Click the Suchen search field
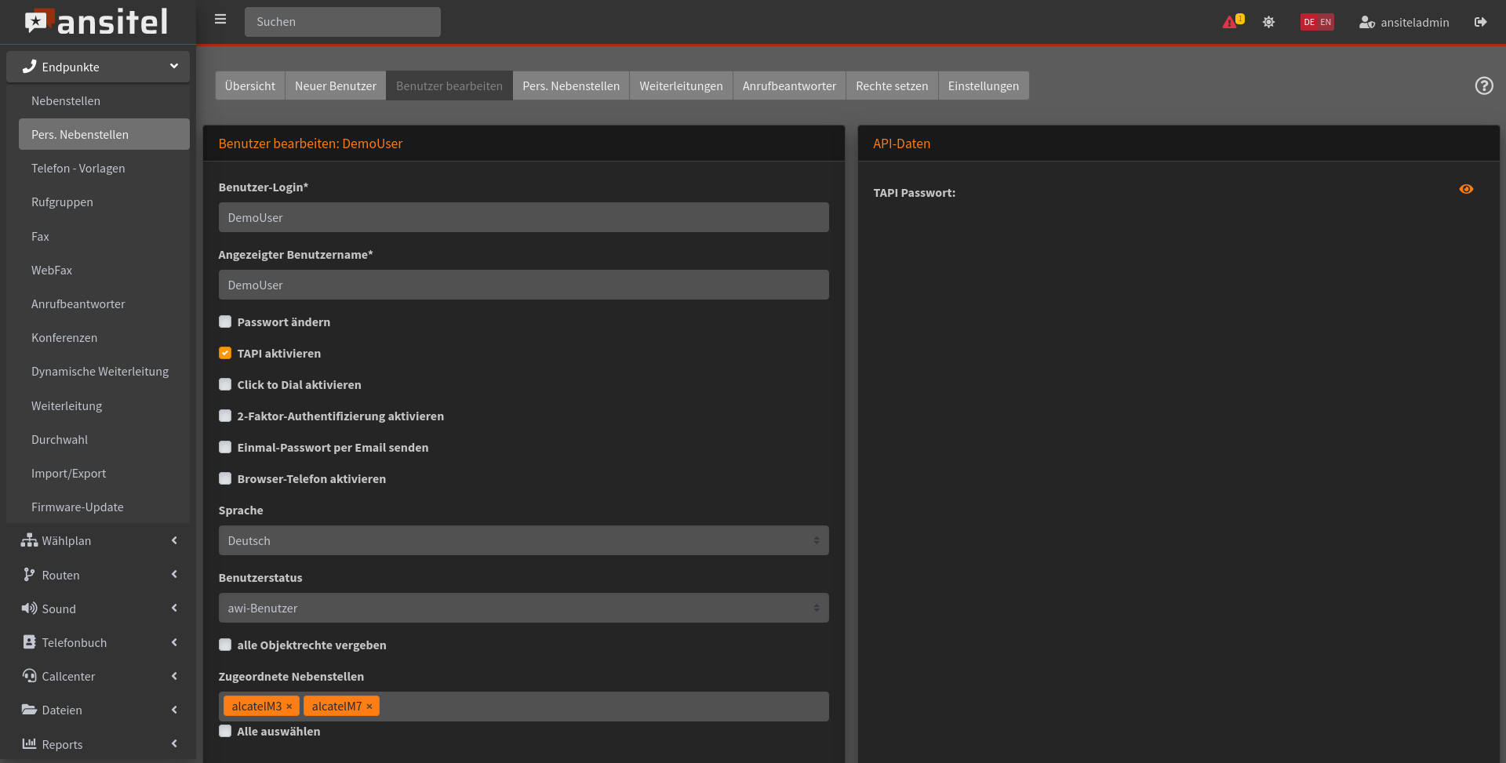Image resolution: width=1506 pixels, height=763 pixels. coord(343,22)
